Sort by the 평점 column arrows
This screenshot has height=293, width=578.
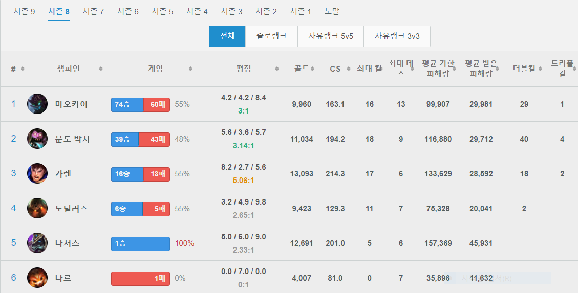[x=277, y=69]
